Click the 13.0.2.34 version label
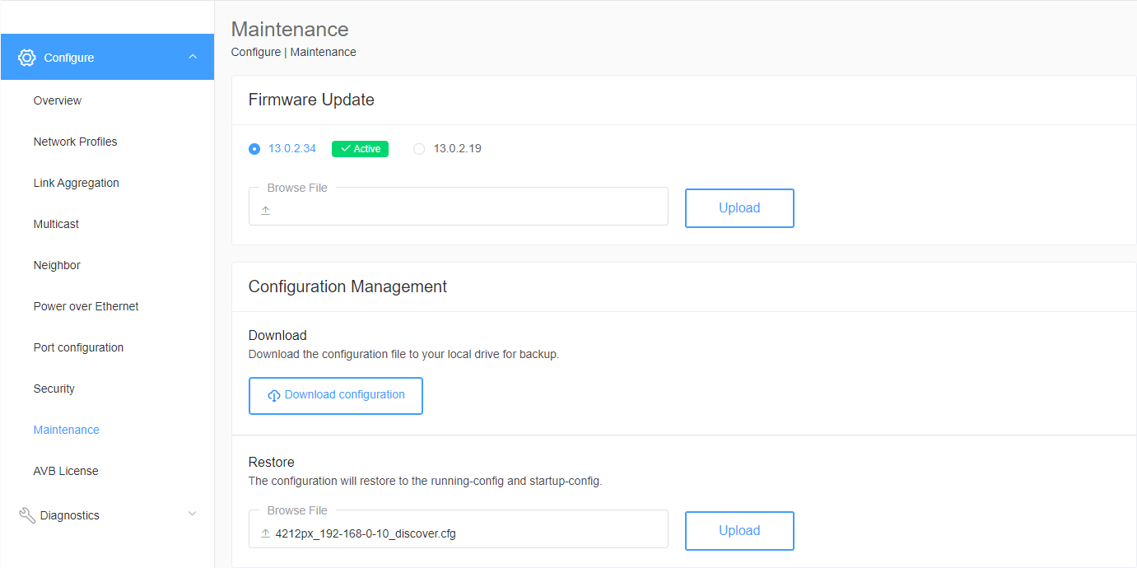 coord(292,149)
